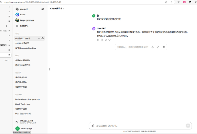This screenshot has width=197, height=134.
Task: Add page to favorites star icon
Action: coord(171,2)
